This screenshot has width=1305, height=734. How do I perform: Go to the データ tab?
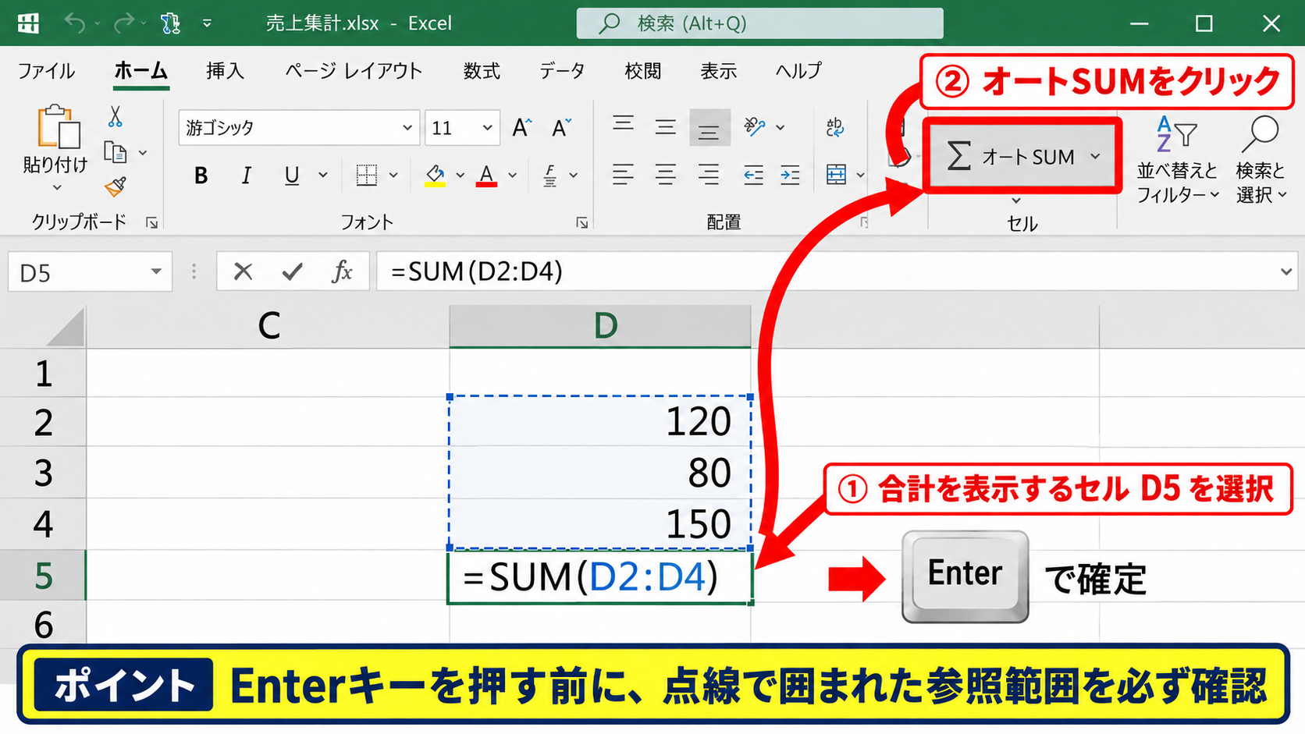click(562, 71)
